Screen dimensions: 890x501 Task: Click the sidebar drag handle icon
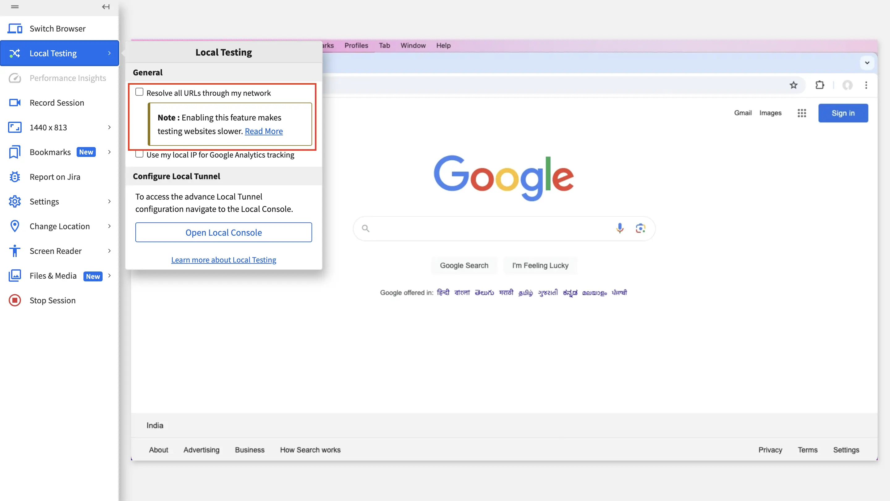(x=15, y=6)
